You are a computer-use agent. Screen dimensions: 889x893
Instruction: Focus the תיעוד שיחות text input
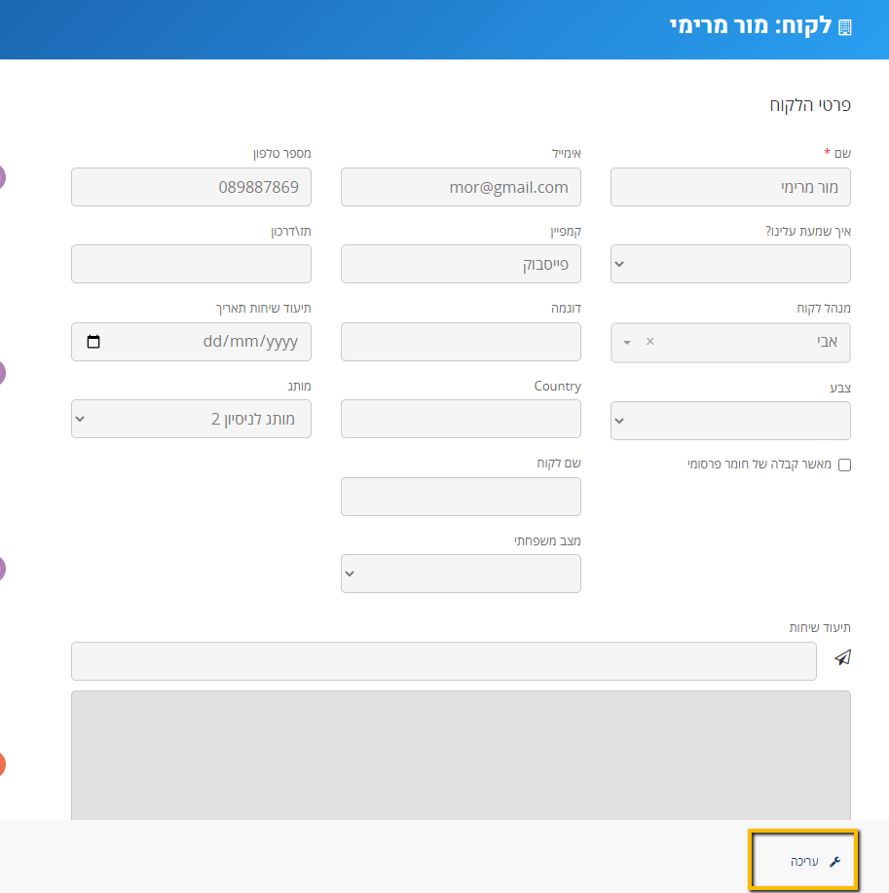point(443,661)
